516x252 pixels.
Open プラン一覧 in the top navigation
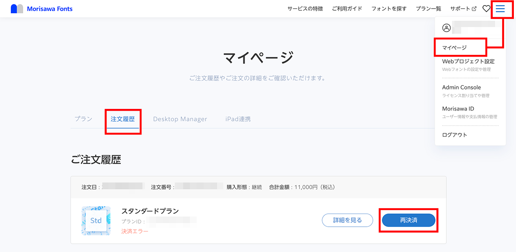(428, 9)
